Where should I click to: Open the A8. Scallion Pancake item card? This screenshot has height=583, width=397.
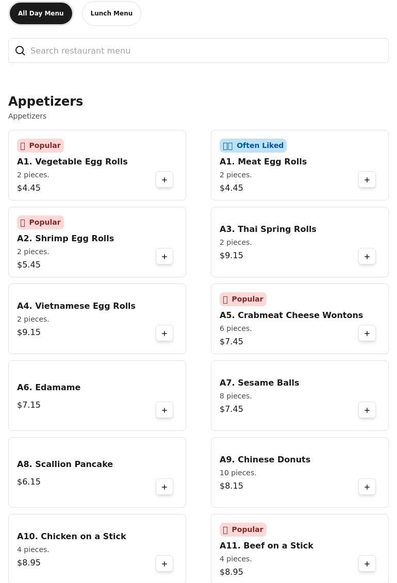[65, 464]
